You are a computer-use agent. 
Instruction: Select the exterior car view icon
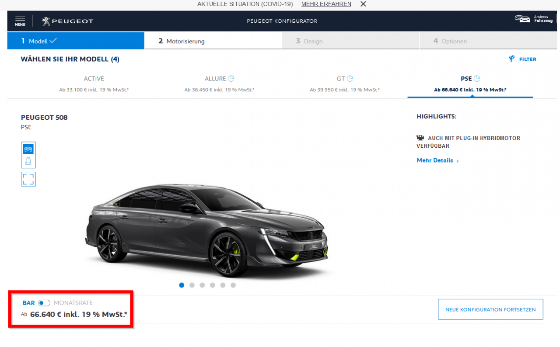click(x=28, y=149)
